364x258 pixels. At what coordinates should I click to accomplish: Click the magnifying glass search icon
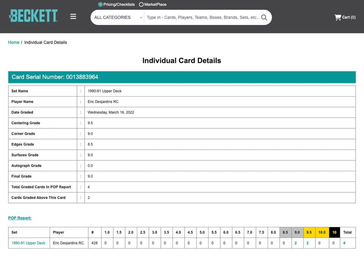click(264, 17)
